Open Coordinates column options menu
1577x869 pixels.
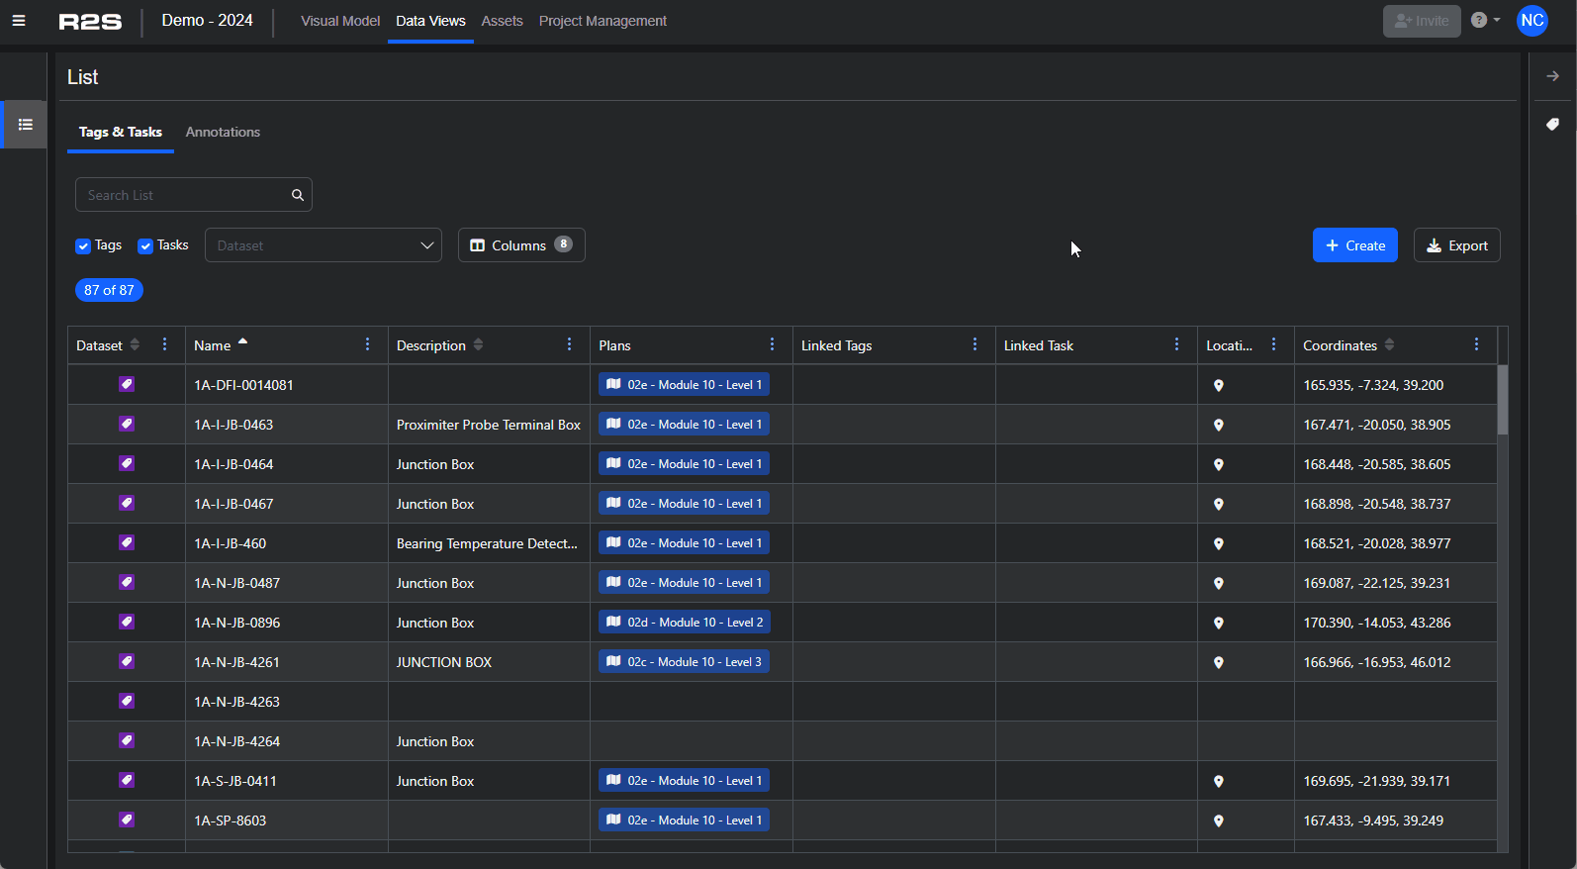(1477, 344)
